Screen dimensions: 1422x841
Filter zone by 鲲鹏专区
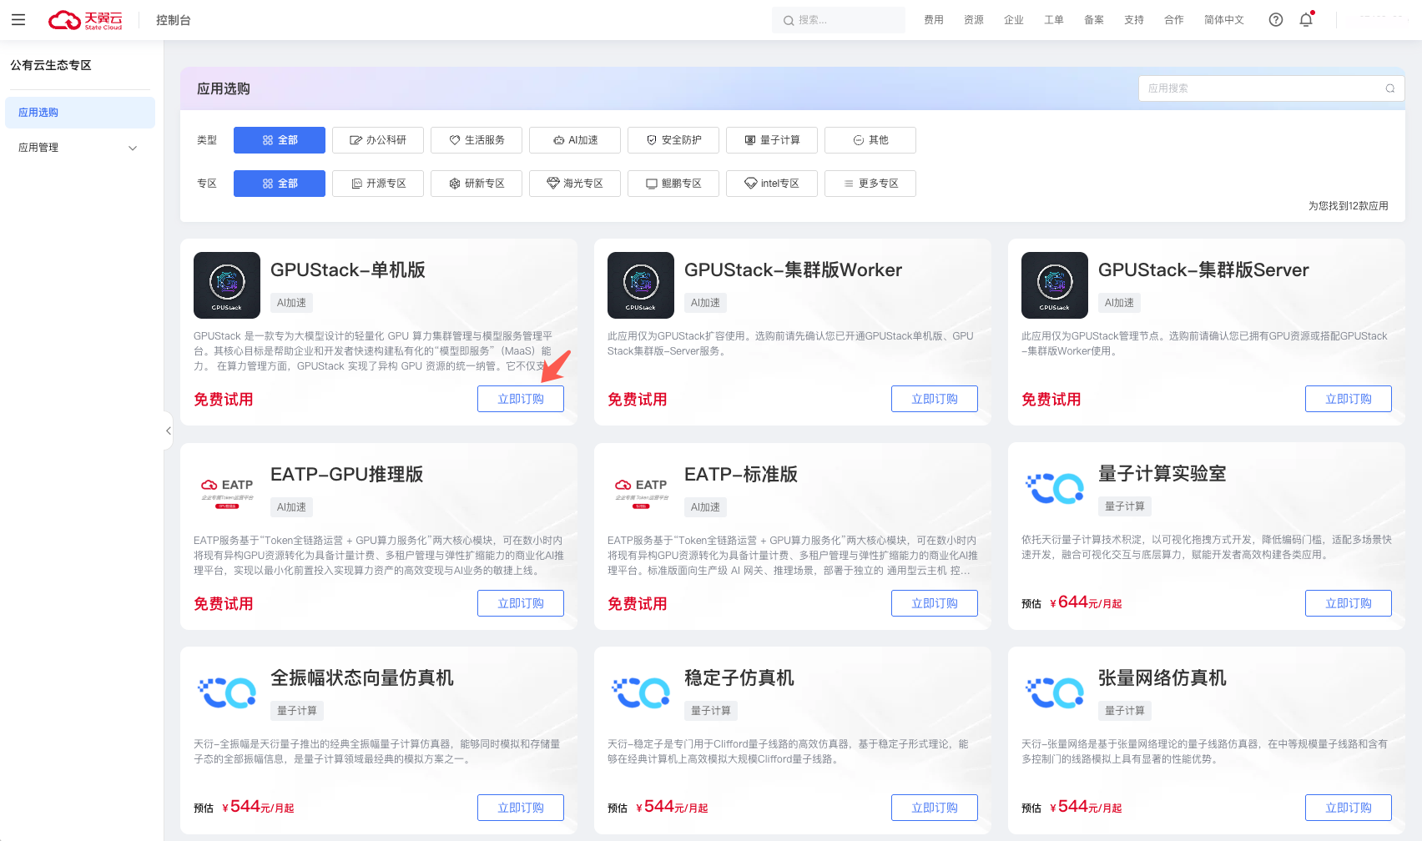(x=673, y=184)
